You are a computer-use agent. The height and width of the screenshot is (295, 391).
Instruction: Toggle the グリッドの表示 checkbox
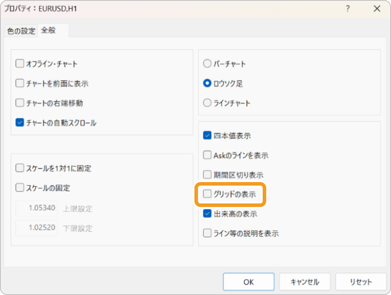(207, 194)
